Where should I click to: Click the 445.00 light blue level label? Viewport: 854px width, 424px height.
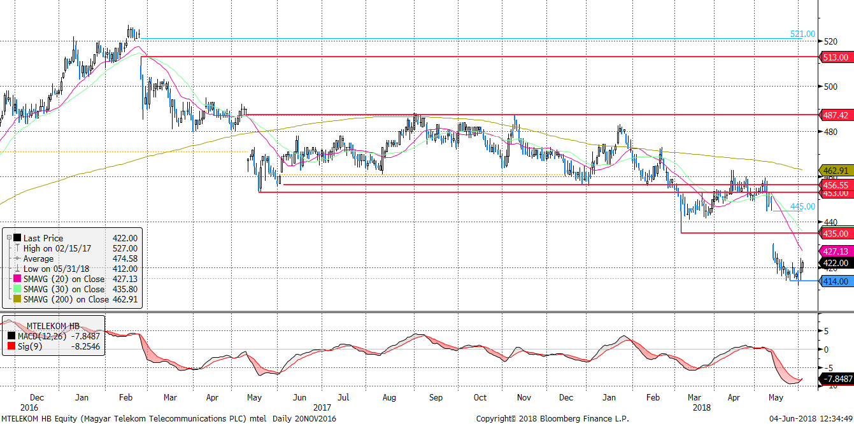tap(802, 206)
